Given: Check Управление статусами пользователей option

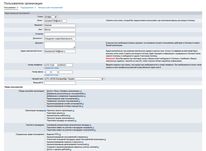Looking at the screenshot, I should [x=45, y=101].
